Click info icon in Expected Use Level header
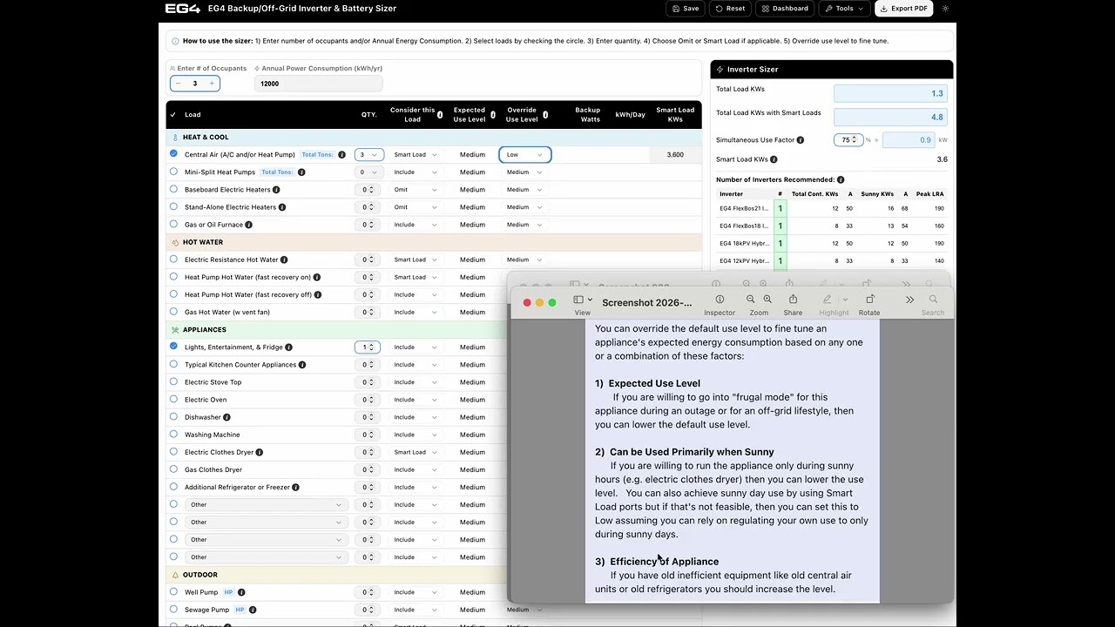1115x627 pixels. pos(493,115)
